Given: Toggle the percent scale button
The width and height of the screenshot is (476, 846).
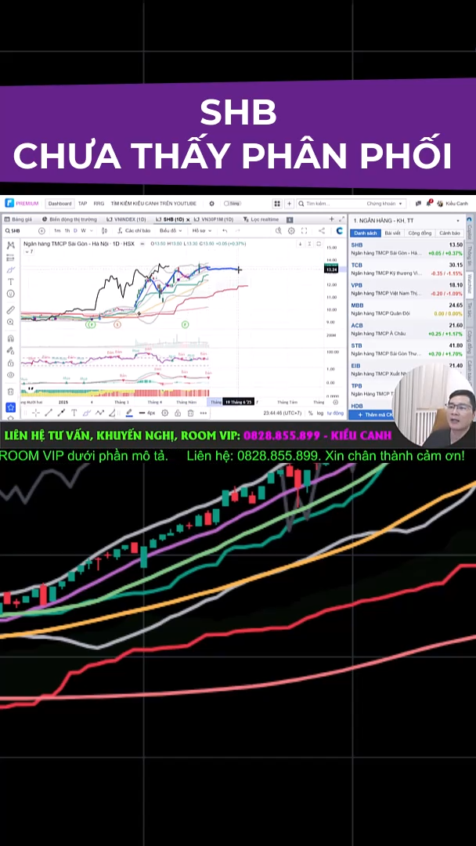Looking at the screenshot, I should pos(311,413).
